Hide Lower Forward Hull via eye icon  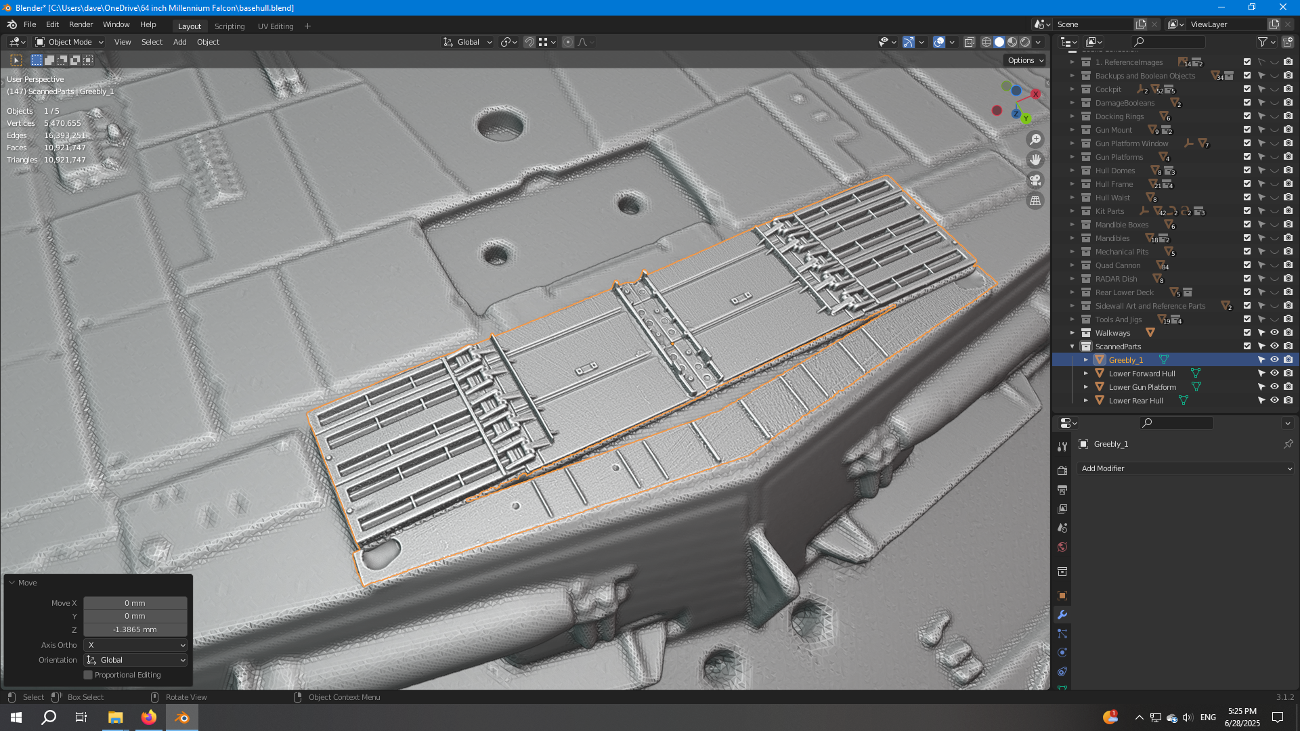[x=1274, y=374]
